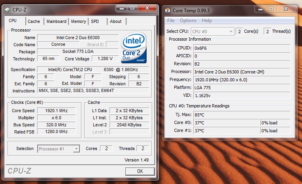Select the Memory tab in CPU-Z
The image size is (302, 184).
[79, 21]
